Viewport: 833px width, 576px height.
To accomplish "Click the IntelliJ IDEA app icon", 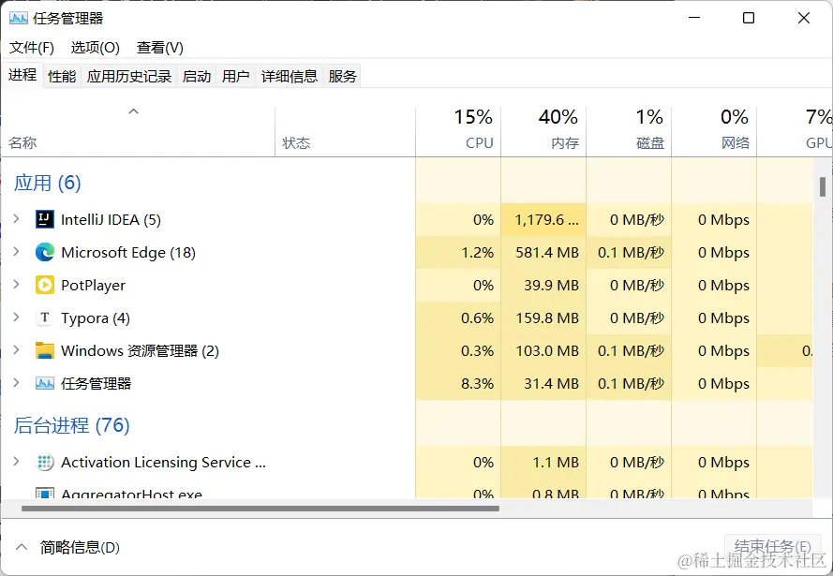I will click(45, 219).
